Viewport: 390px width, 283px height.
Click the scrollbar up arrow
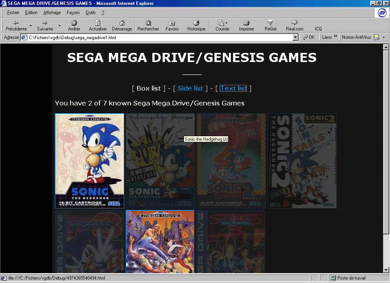pyautogui.click(x=386, y=47)
